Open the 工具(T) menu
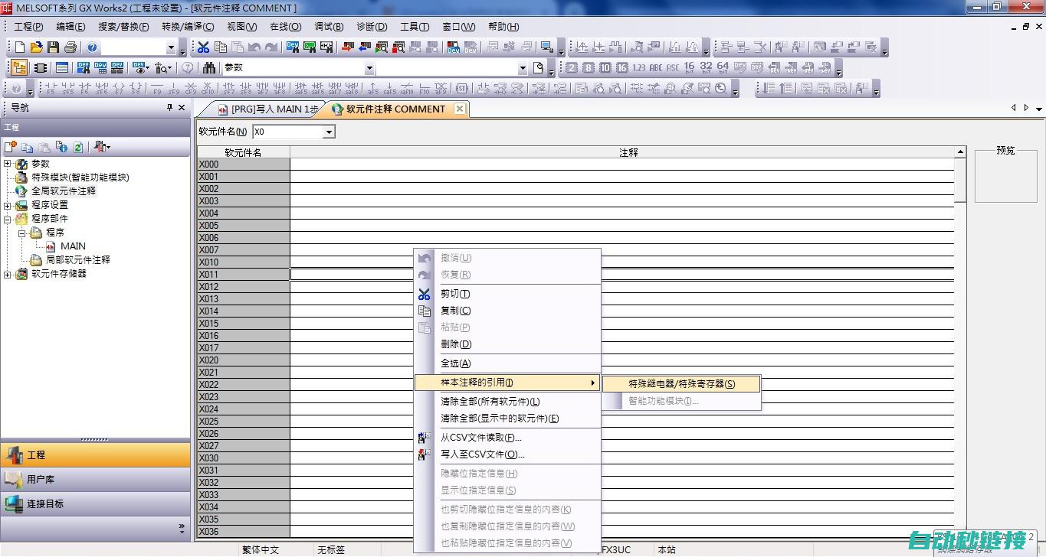This screenshot has height=557, width=1046. tap(415, 27)
